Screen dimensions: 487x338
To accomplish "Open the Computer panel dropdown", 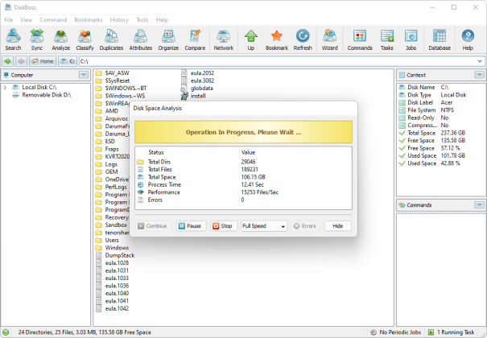I will coord(83,75).
